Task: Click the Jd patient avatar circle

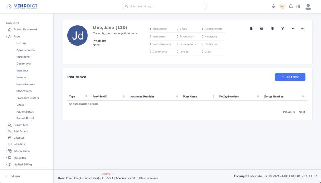Action: point(77,35)
